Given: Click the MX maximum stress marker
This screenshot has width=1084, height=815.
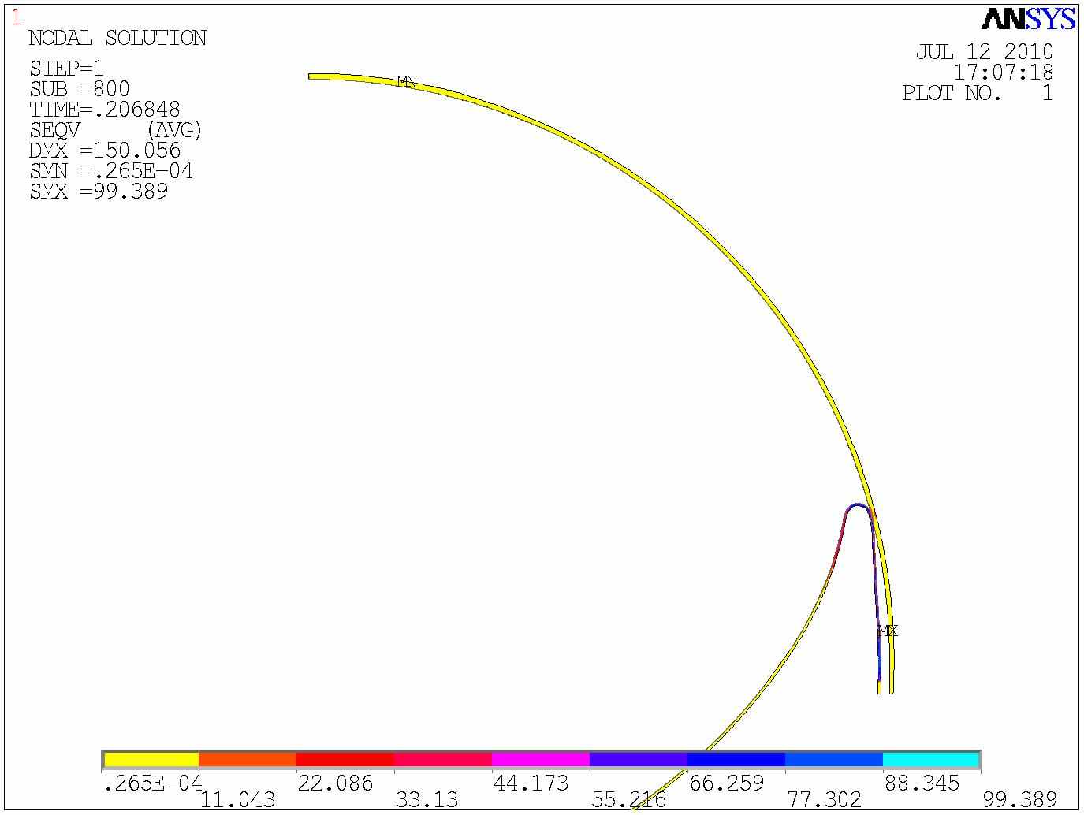Looking at the screenshot, I should click(888, 631).
